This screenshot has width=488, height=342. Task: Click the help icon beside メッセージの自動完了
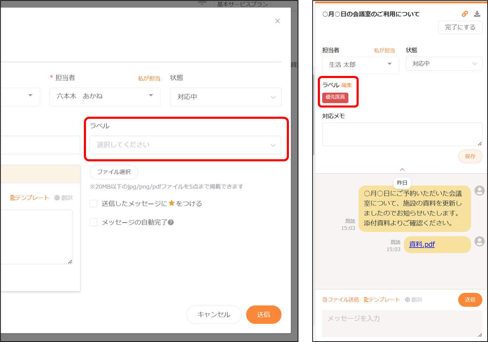click(x=171, y=222)
